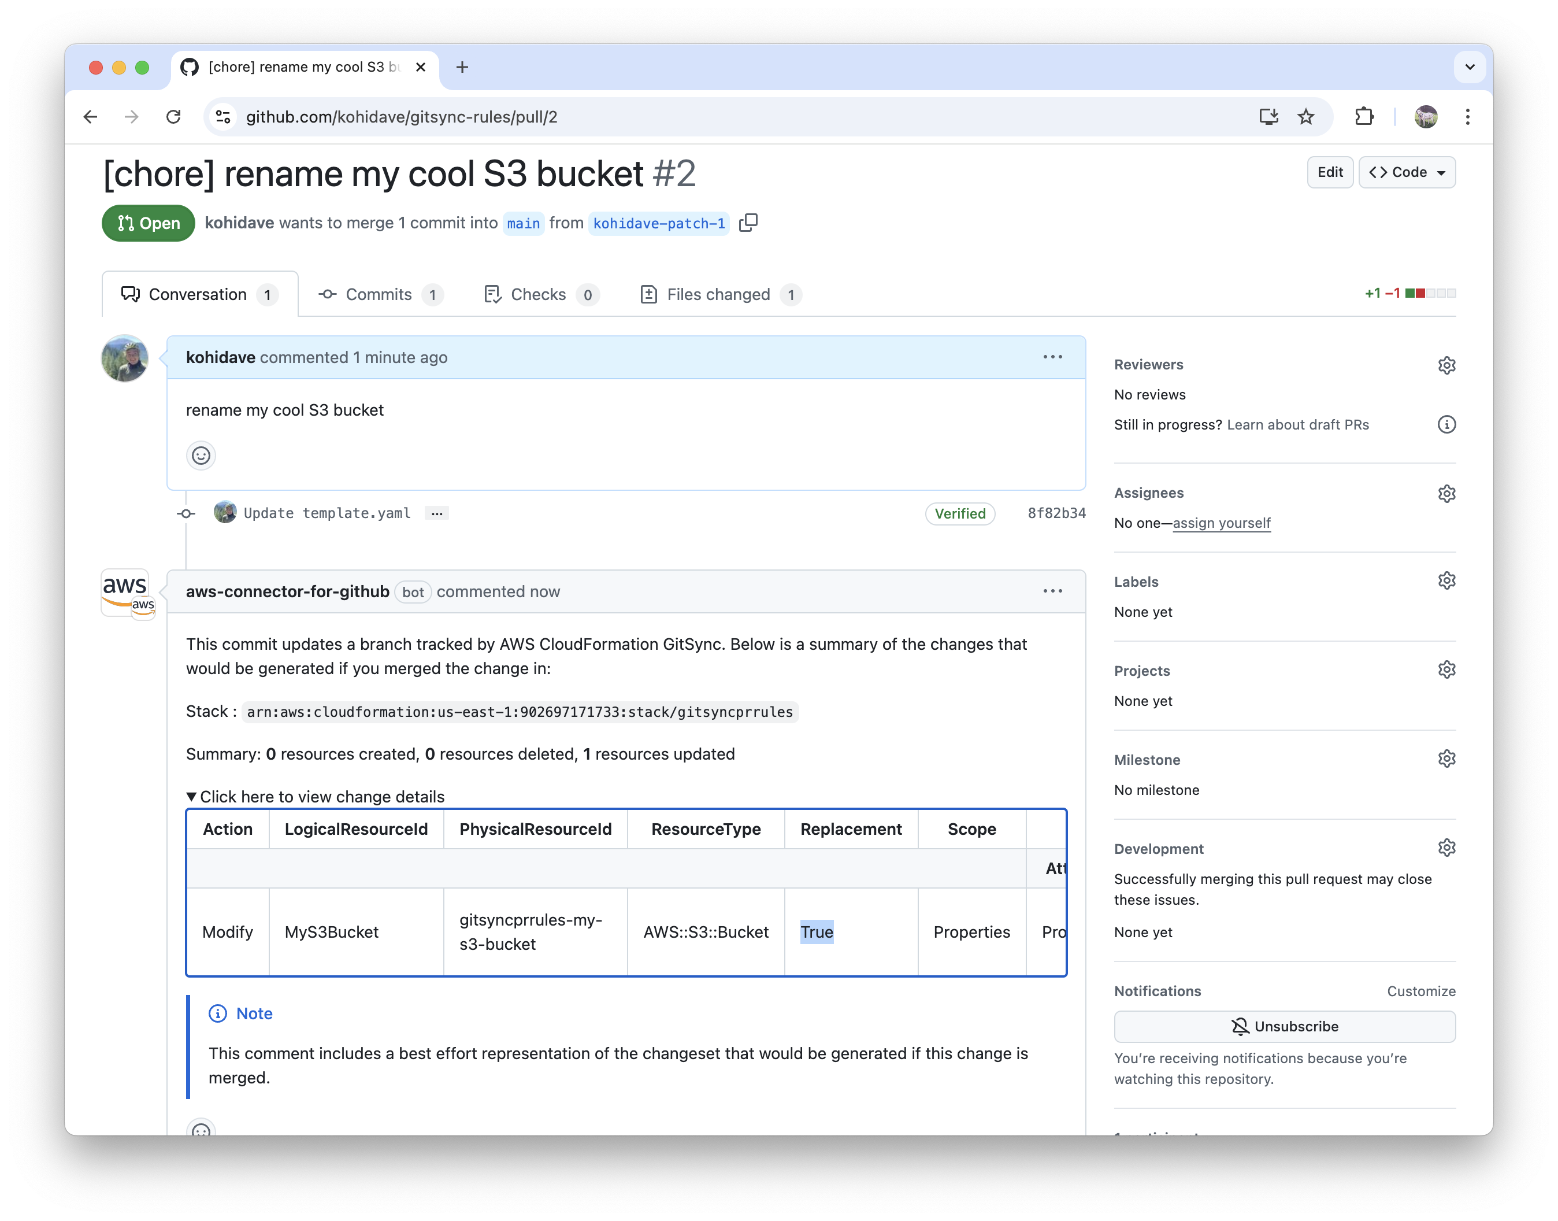Viewport: 1558px width, 1221px height.
Task: Open Development settings gear
Action: (1446, 848)
